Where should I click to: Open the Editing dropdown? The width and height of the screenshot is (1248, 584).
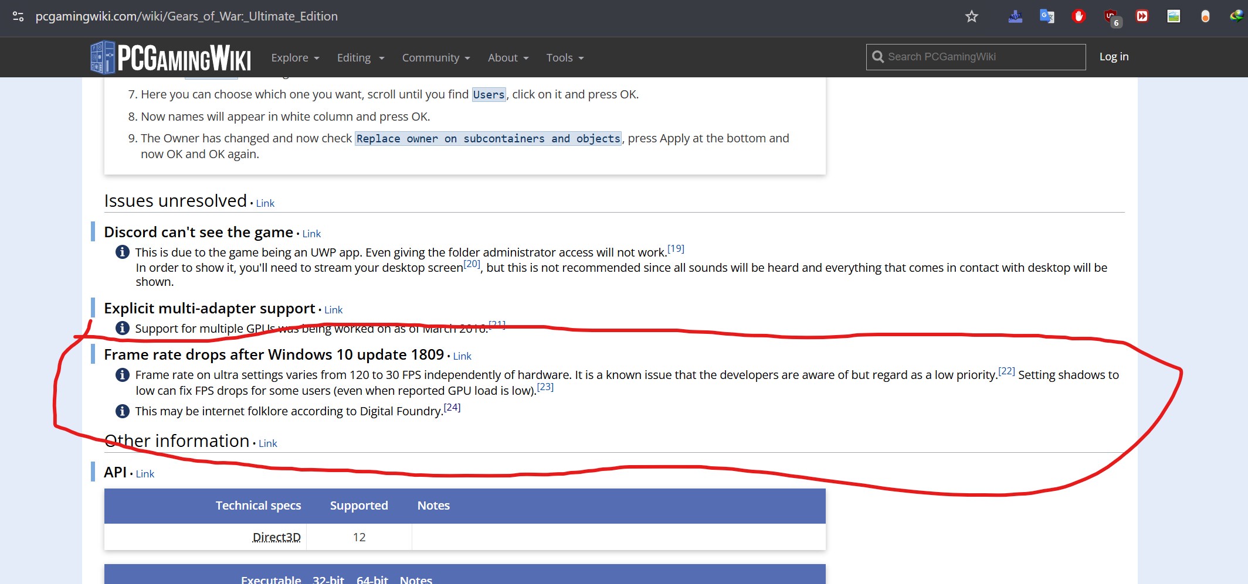coord(361,57)
